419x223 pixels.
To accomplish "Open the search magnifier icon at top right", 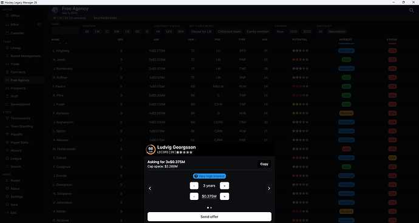I will [x=412, y=10].
